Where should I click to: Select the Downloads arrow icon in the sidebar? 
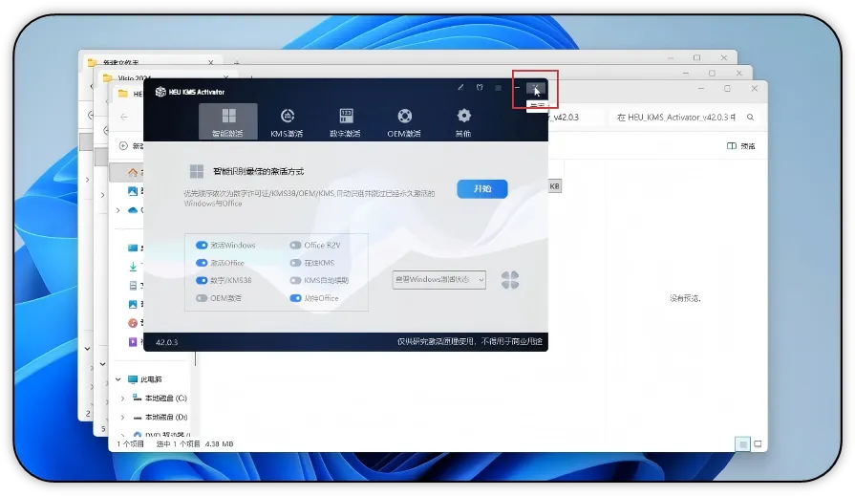(x=133, y=267)
